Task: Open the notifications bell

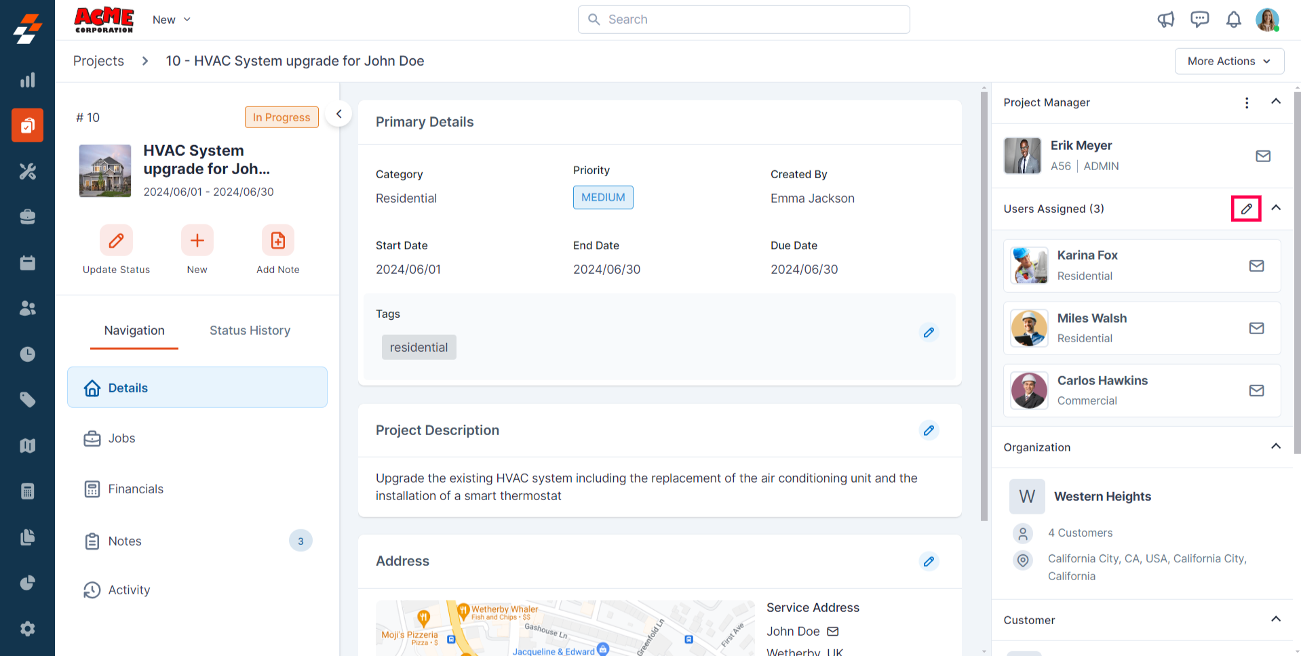Action: tap(1233, 20)
